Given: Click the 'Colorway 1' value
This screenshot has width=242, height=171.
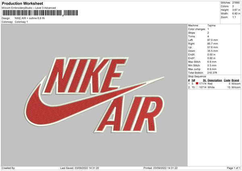Looking at the screenshot, I should 21,22.
